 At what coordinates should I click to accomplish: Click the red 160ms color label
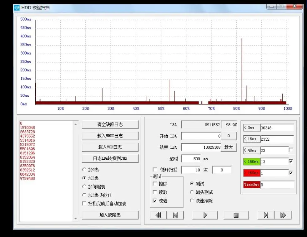coord(252,173)
